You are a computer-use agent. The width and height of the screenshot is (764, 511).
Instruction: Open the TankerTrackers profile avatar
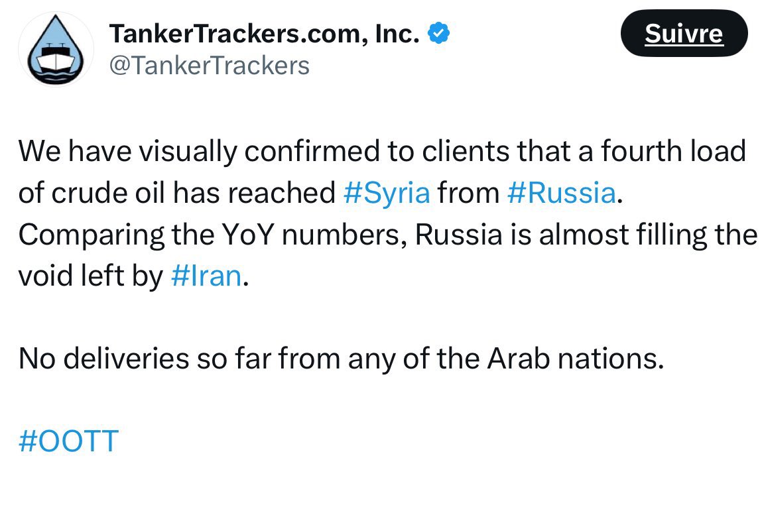(x=56, y=49)
